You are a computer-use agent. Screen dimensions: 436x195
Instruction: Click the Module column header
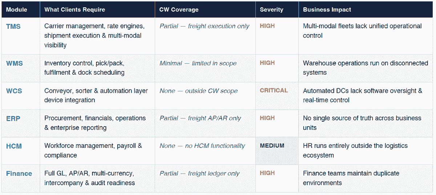17,9
